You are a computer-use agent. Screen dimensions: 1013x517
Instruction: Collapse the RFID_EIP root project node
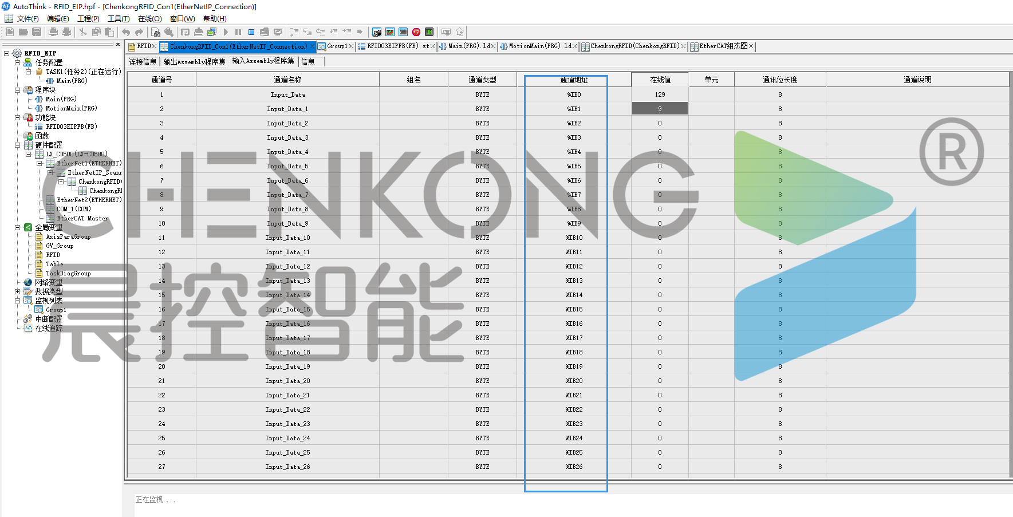(7, 53)
